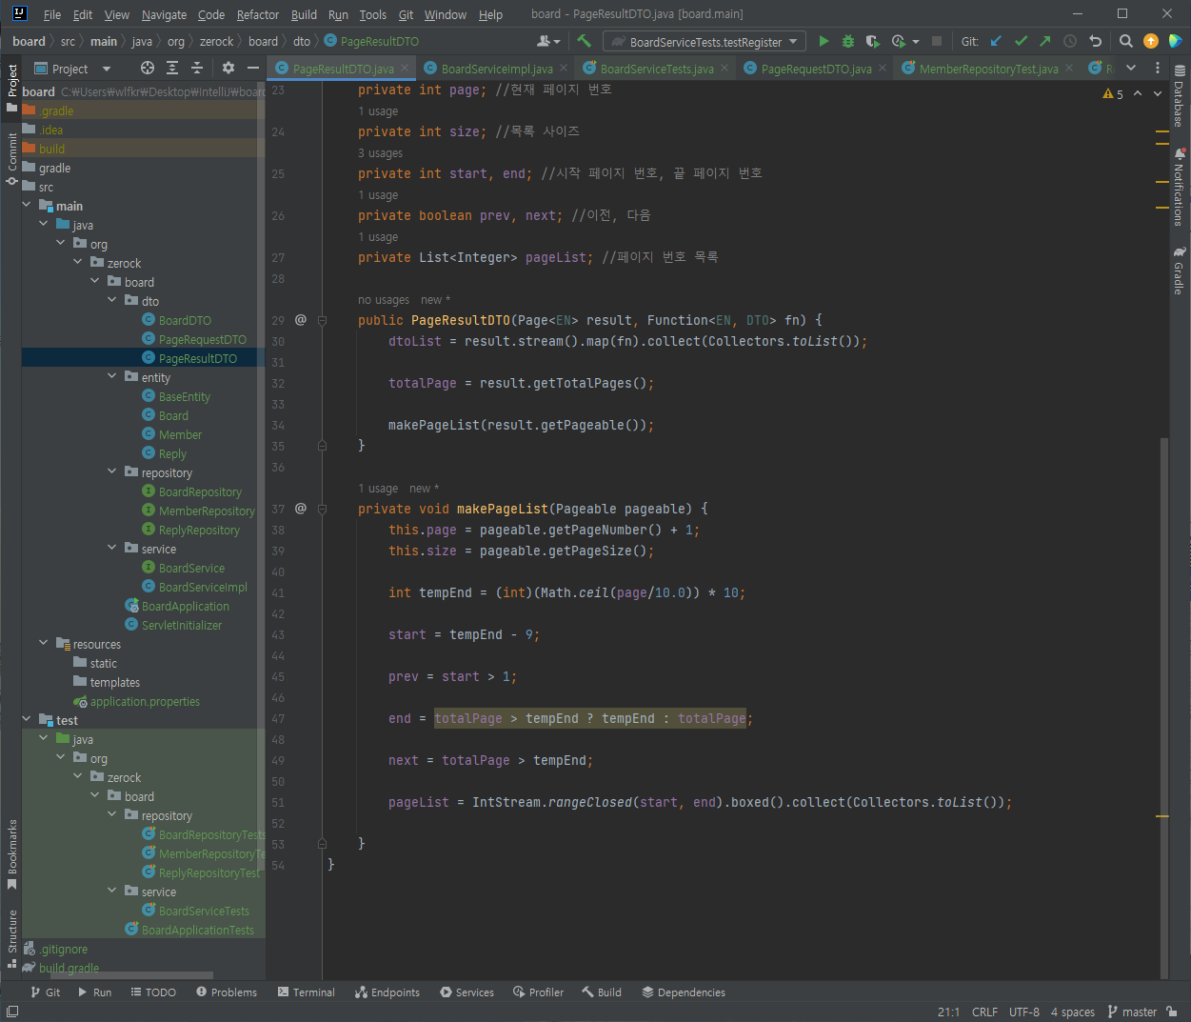Collapse all in Project panel
This screenshot has height=1022, width=1191.
(x=197, y=68)
